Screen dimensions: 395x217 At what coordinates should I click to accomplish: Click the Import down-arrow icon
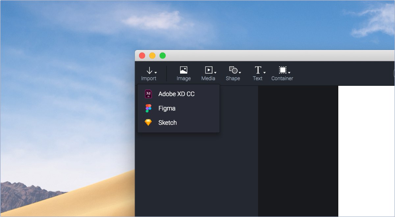coord(149,70)
